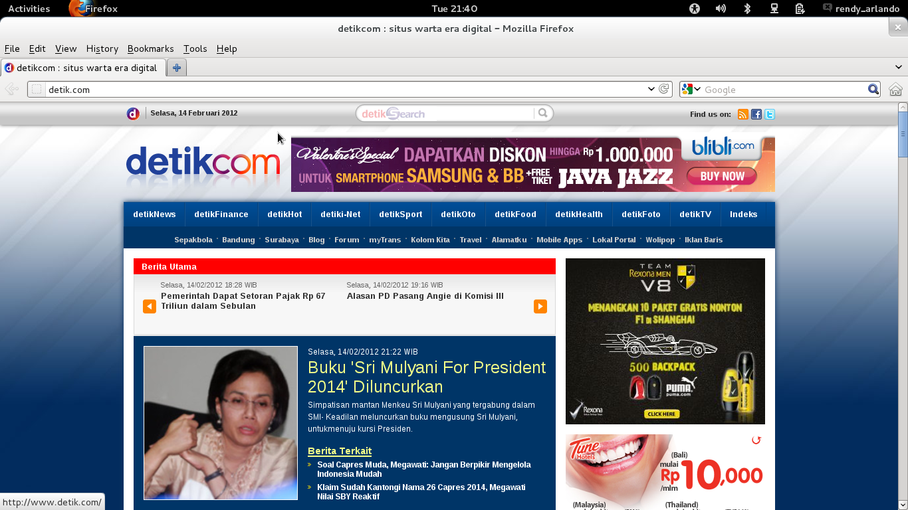Viewport: 908px width, 510px height.
Task: Open the volume icon in top panel
Action: tap(721, 9)
